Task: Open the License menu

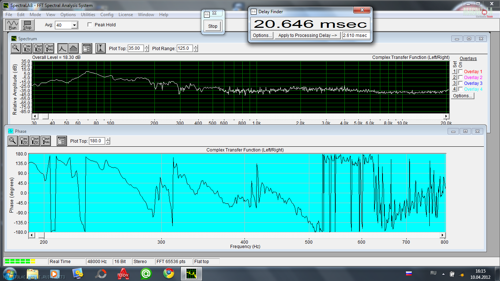Action: tap(126, 15)
